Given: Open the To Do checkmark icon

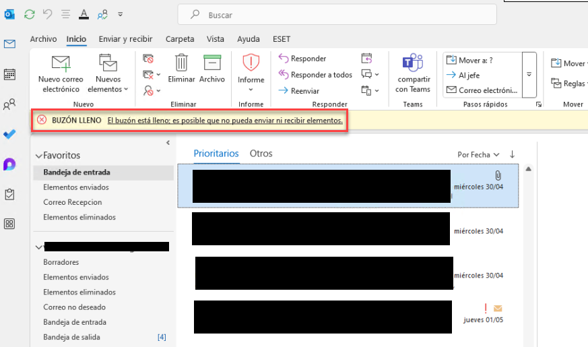Looking at the screenshot, I should [x=9, y=134].
